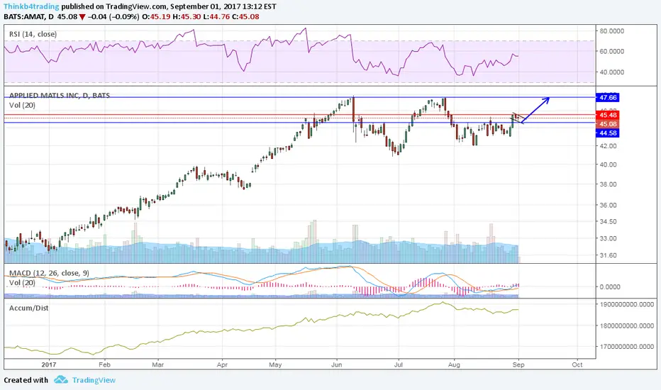Click the 34.50 price axis value

608,221
